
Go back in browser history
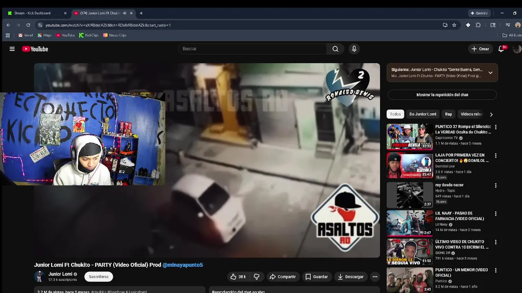click(x=8, y=25)
